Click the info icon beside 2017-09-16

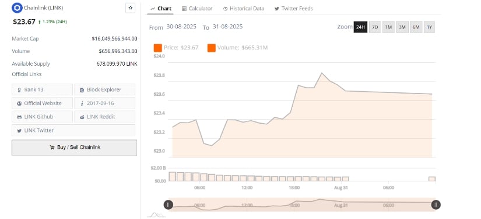tap(82, 103)
